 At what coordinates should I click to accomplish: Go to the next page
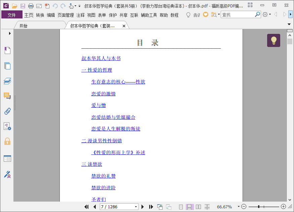[142, 207]
